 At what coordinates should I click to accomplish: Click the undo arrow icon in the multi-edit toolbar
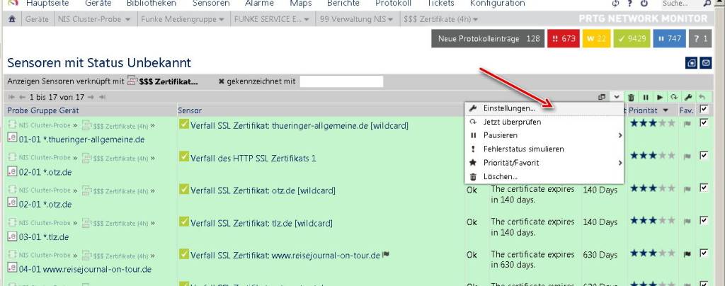pos(702,97)
